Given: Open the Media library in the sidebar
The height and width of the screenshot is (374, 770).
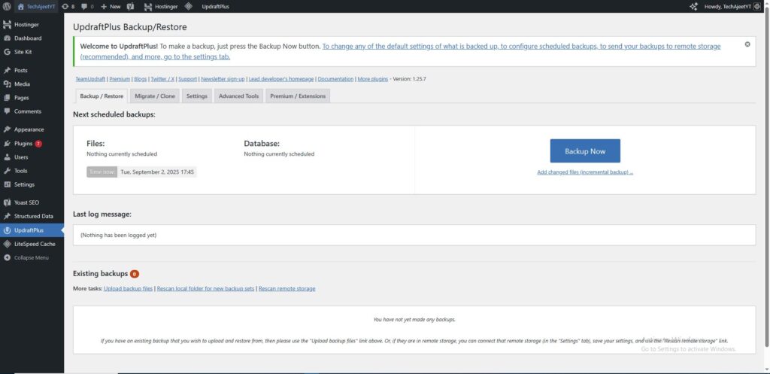Looking at the screenshot, I should [22, 84].
